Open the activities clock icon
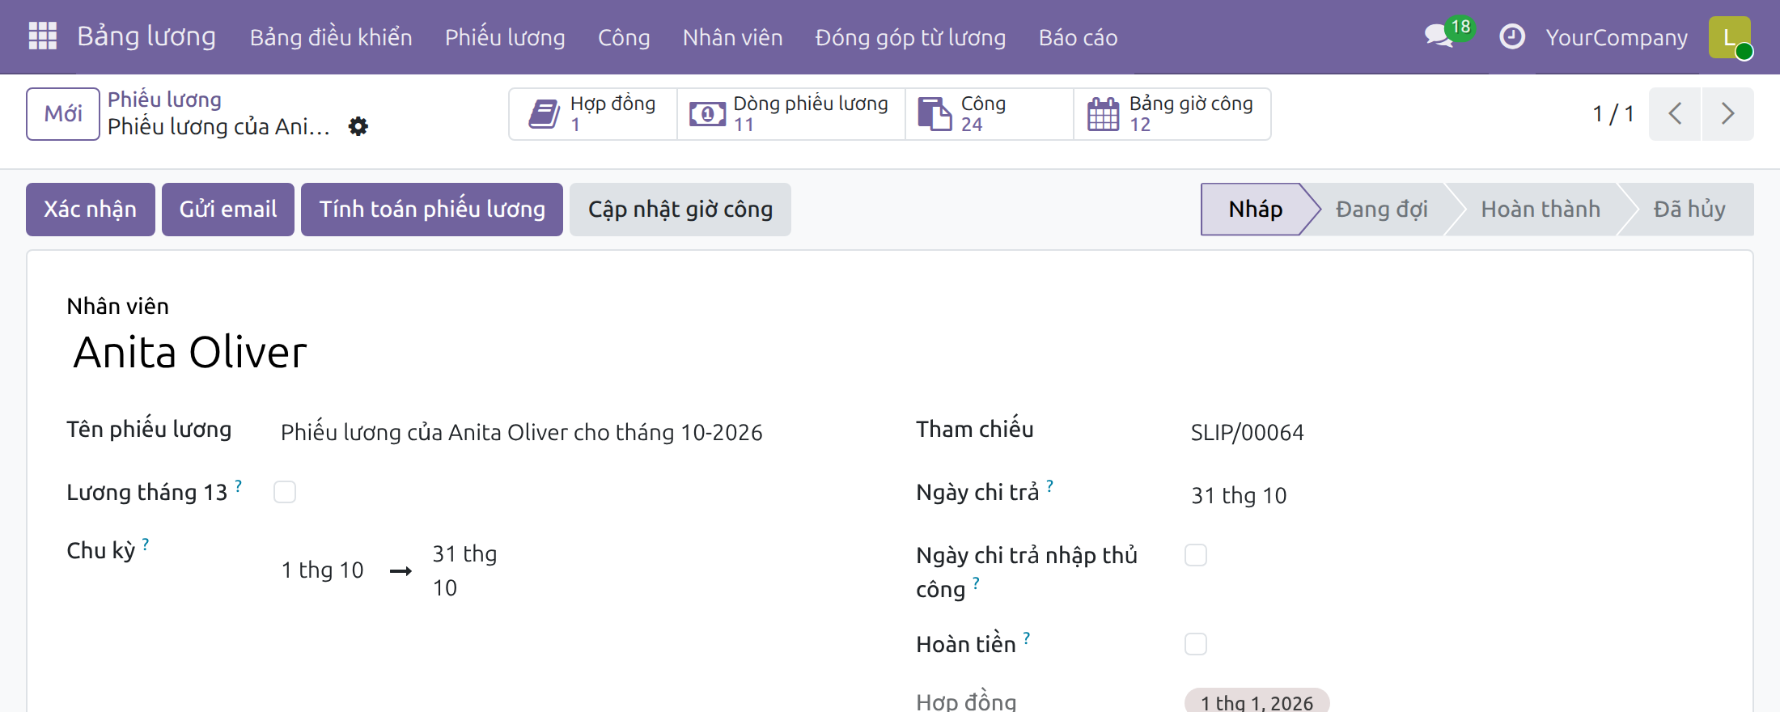The height and width of the screenshot is (712, 1780). 1511,37
